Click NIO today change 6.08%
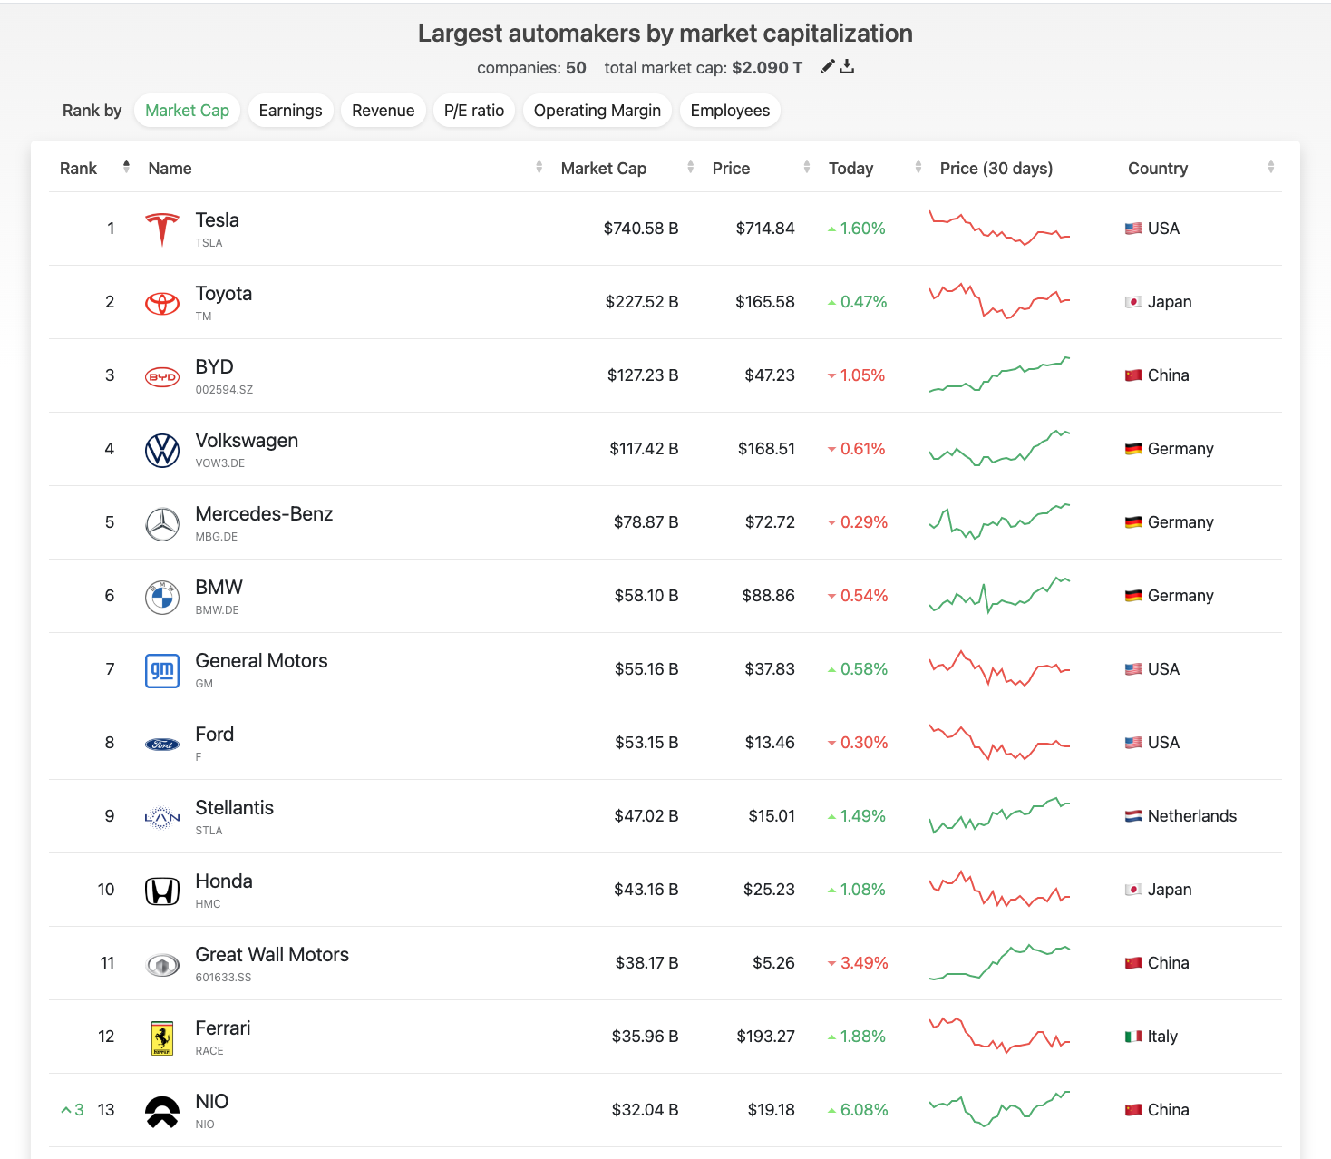 click(858, 1110)
